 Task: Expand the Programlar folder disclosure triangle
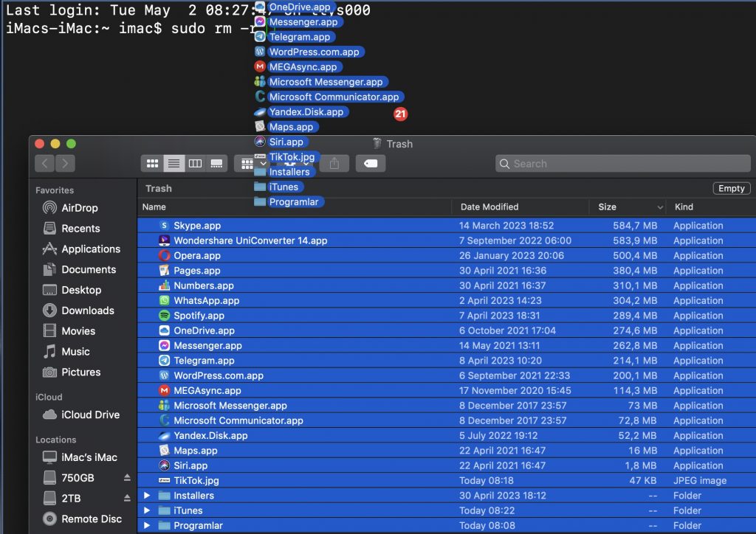[x=145, y=526]
